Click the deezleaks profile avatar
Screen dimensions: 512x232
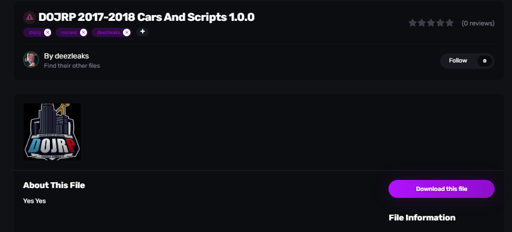pos(31,60)
